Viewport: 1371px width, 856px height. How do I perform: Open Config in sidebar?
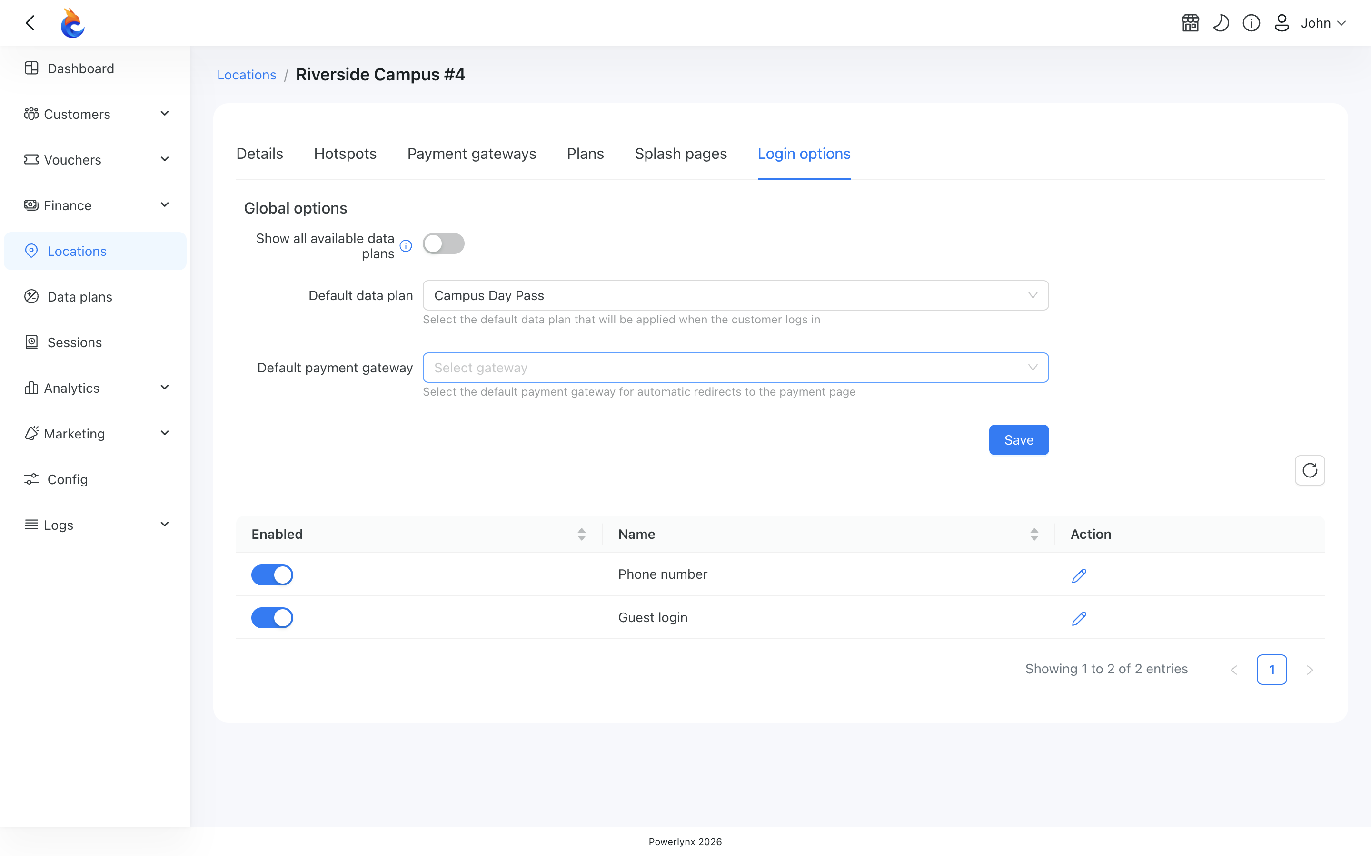pos(95,479)
